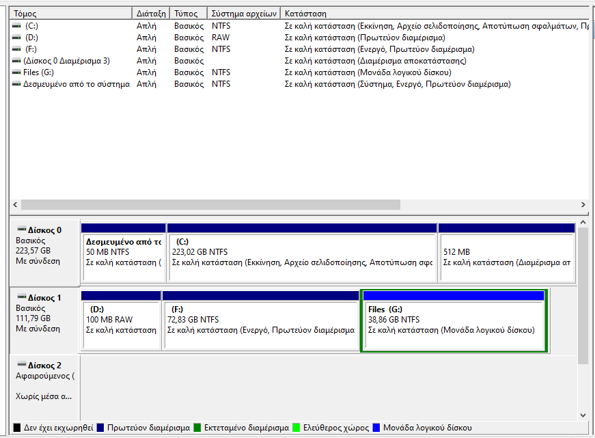Image resolution: width=595 pixels, height=438 pixels.
Task: Select the Files (G:) 38,86 GB partition block
Action: tap(454, 320)
